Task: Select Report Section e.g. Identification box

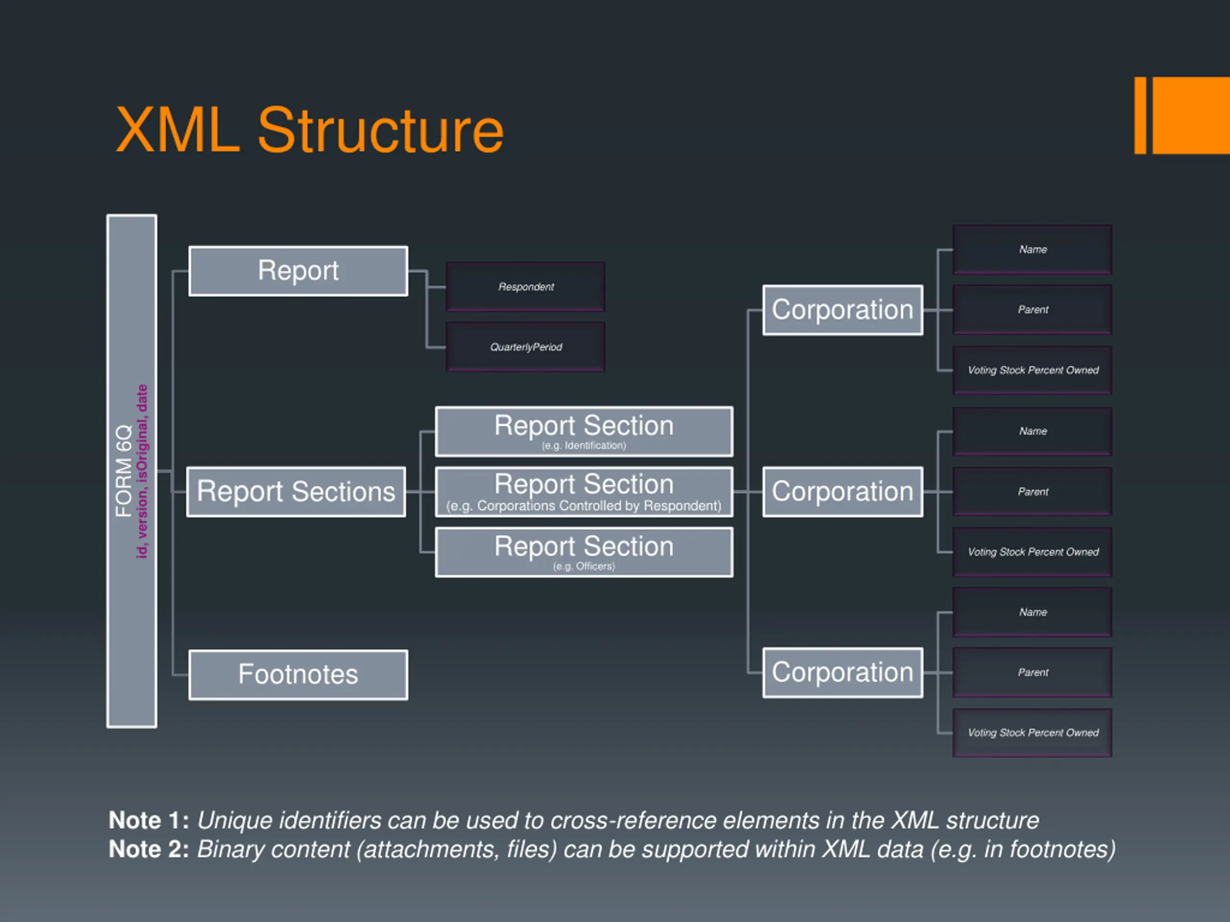Action: click(584, 432)
